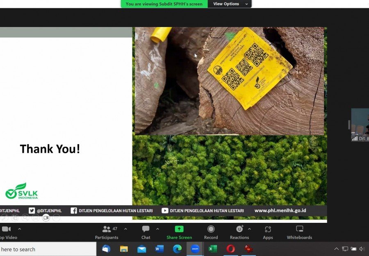This screenshot has width=369, height=256.
Task: Open Microsoft Edge from the taskbar
Action: [177, 249]
